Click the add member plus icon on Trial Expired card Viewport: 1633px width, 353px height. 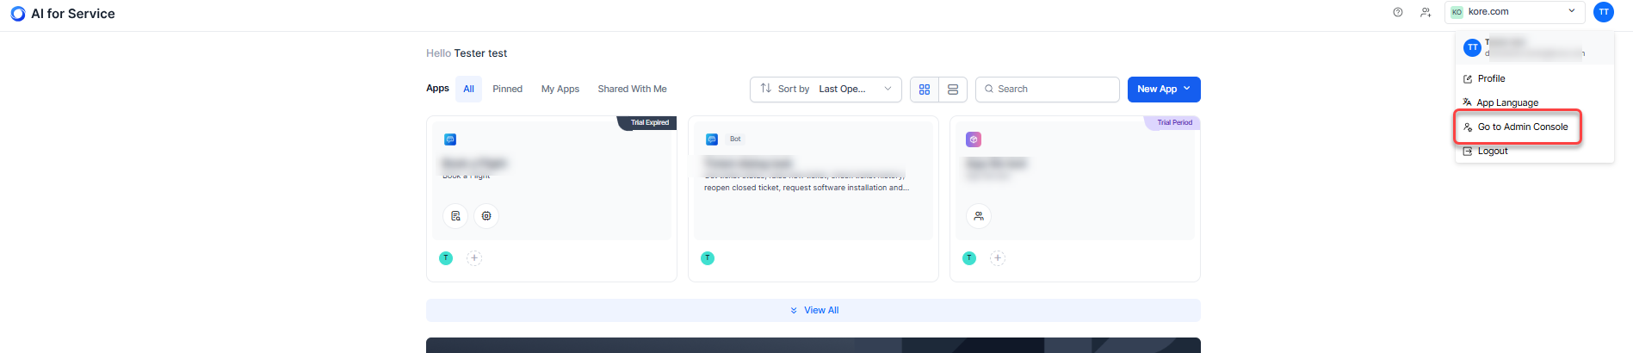[x=474, y=258]
